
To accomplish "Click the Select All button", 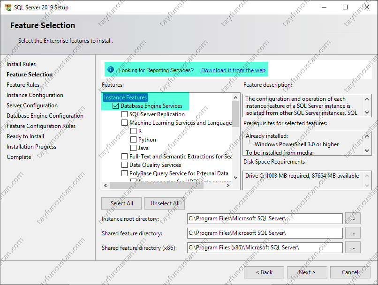I will [121, 203].
